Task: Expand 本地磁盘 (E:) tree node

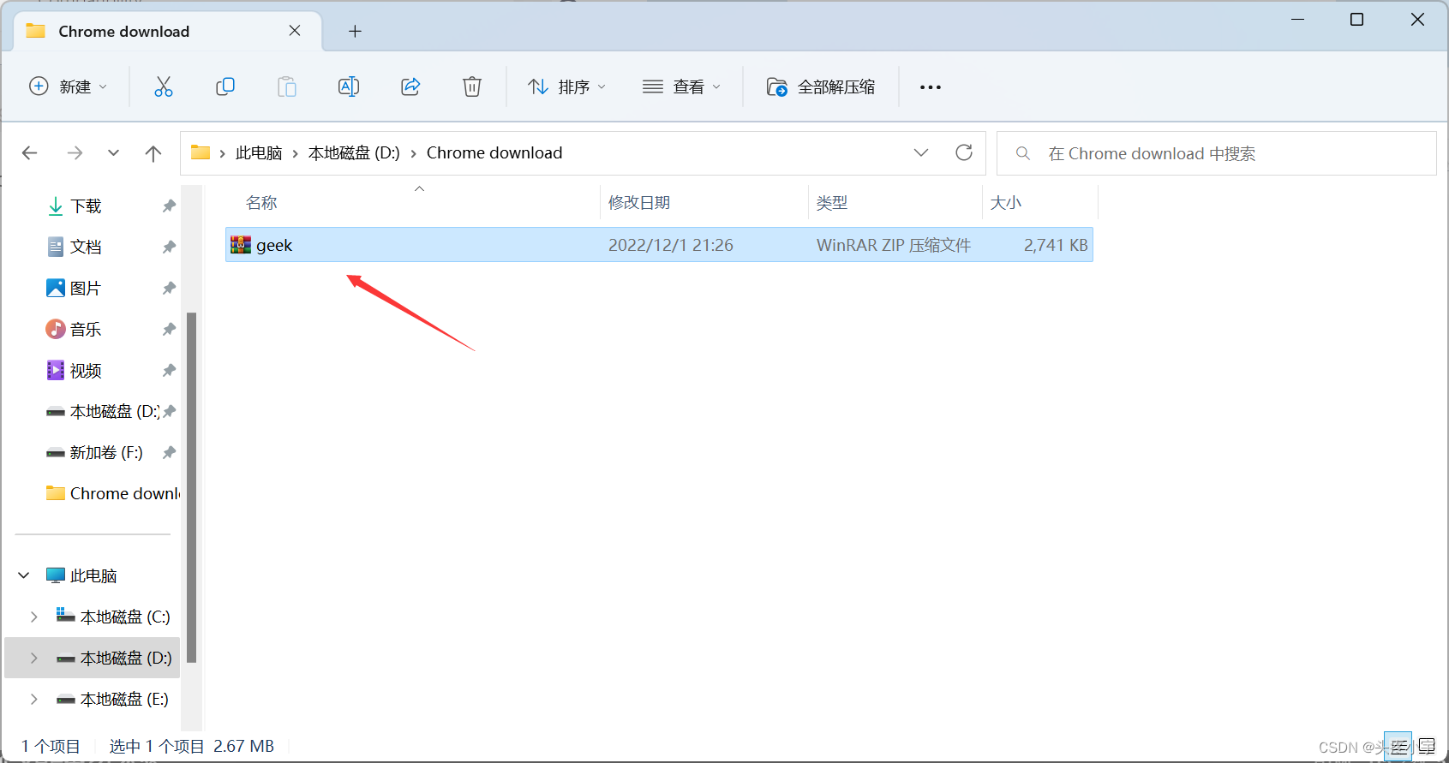Action: pyautogui.click(x=34, y=699)
